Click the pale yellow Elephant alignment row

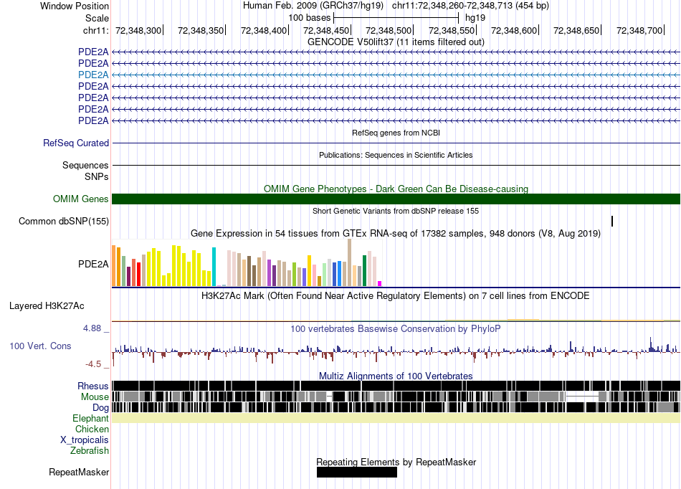pyautogui.click(x=396, y=418)
